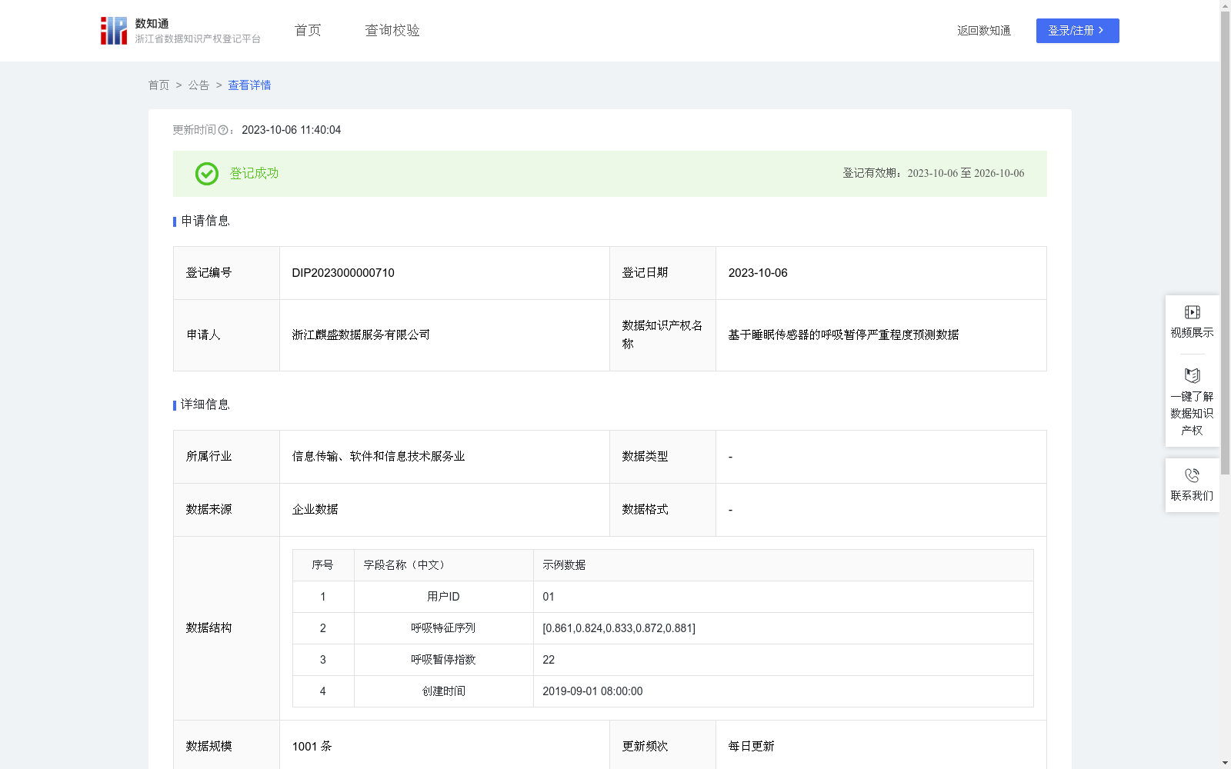
Task: Click sample value 2019-09-01 08:00:00
Action: [592, 691]
